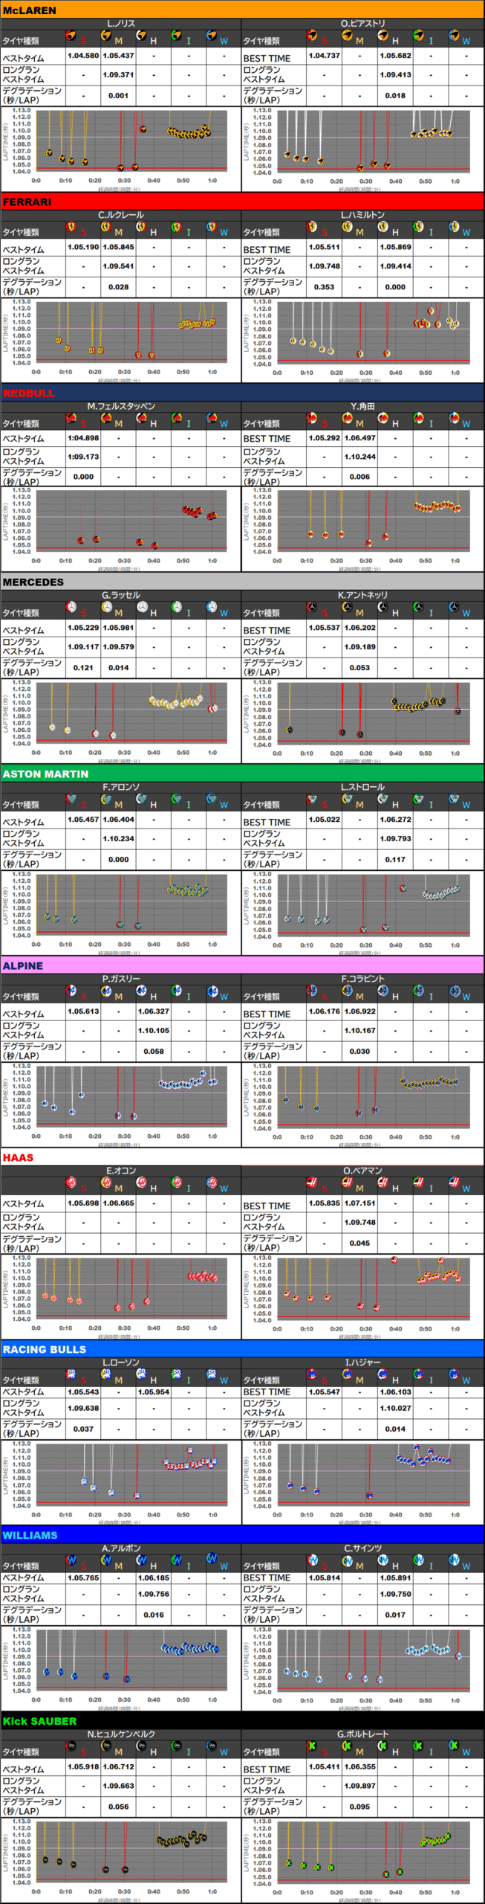Click Hülkenberg's best time 1.05.918
Viewport: 485px width, 1904px height.
coord(83,1766)
